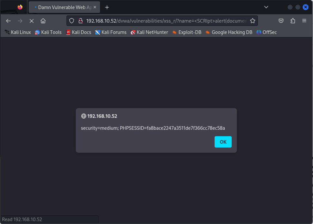This screenshot has width=313, height=224.
Task: Open Kali Linux bookmark
Action: point(18,32)
